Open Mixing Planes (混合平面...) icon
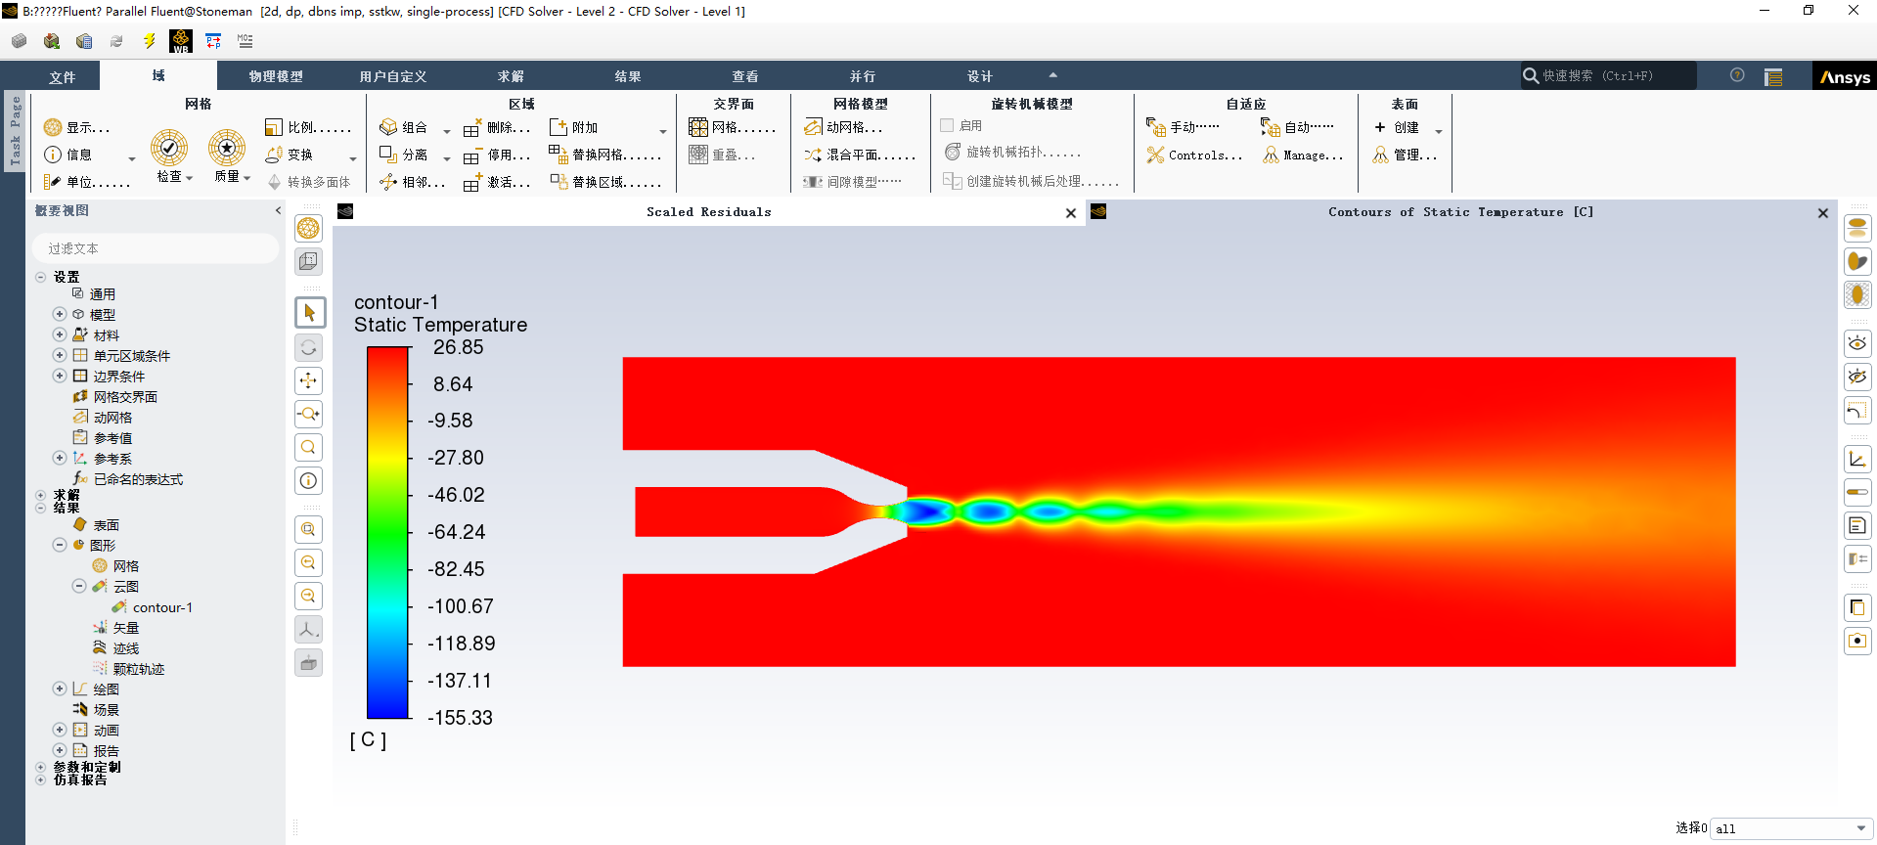This screenshot has width=1877, height=845. click(x=813, y=155)
